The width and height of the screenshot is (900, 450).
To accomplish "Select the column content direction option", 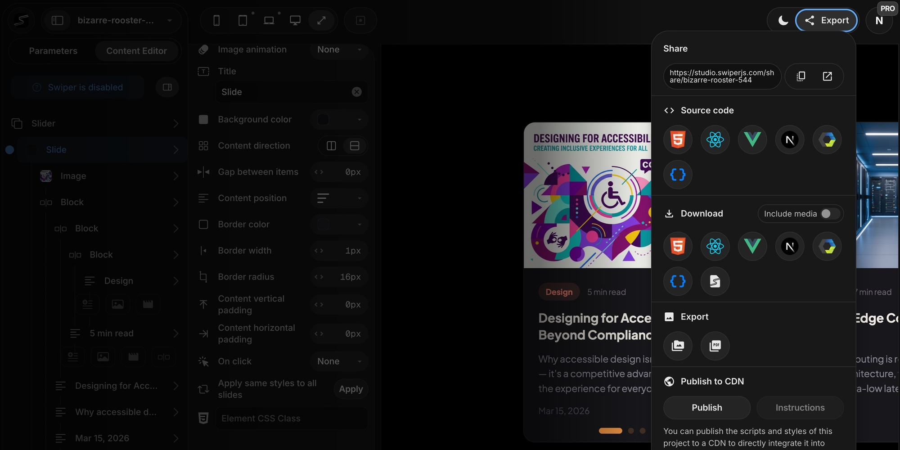I will [x=355, y=146].
